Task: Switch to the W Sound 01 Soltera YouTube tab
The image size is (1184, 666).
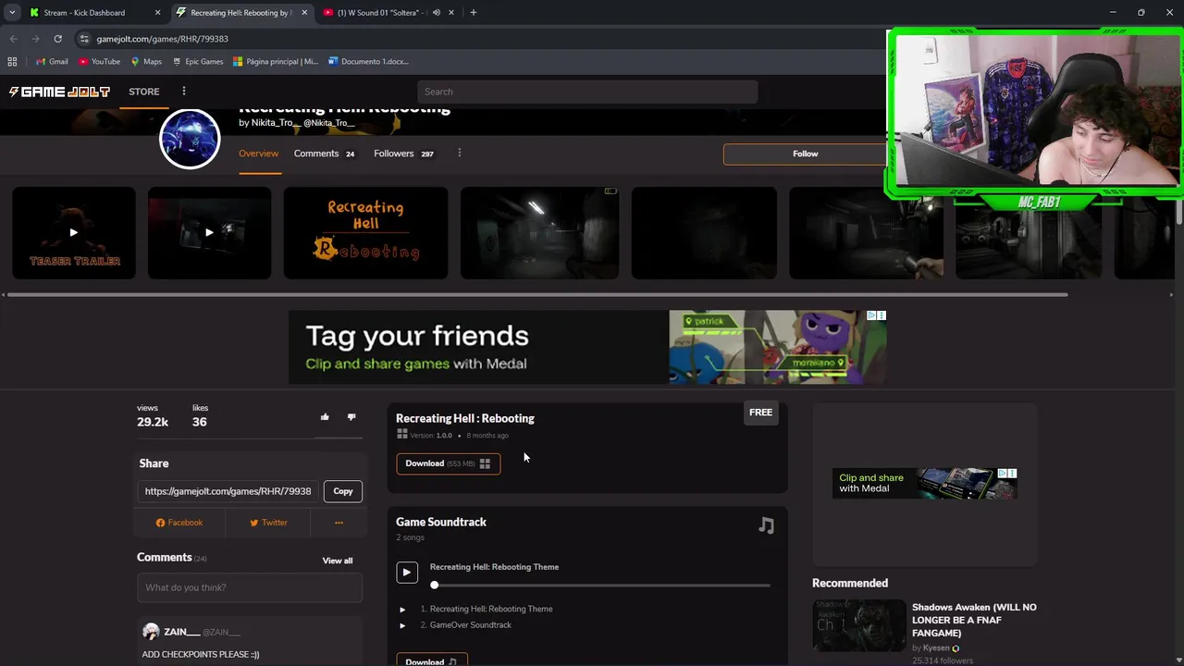Action: 381,13
